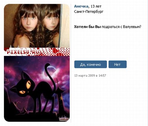Open the black cat picture thumbnail
Screen dimensions: 148x126
(37, 89)
